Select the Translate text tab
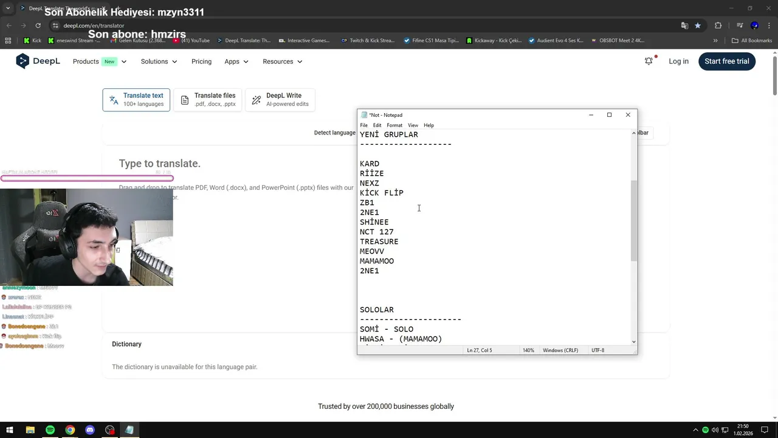This screenshot has height=438, width=778. point(136,100)
